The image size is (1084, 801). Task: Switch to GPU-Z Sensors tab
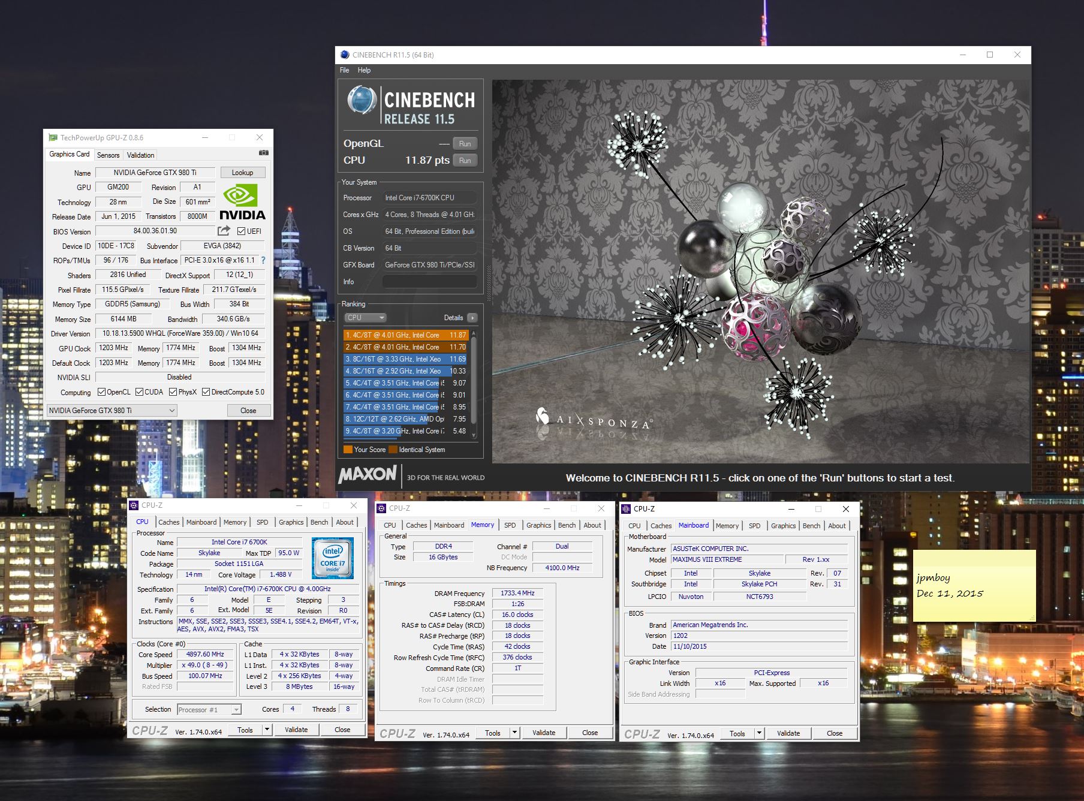(x=109, y=155)
